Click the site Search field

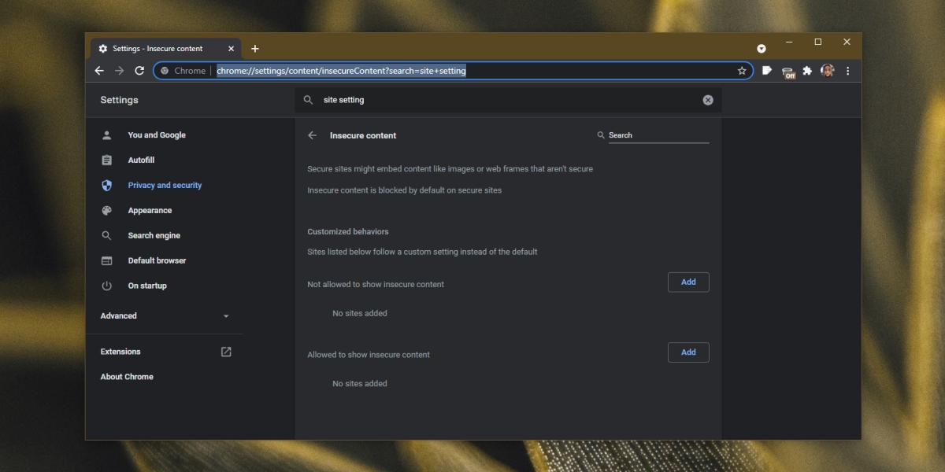[658, 135]
